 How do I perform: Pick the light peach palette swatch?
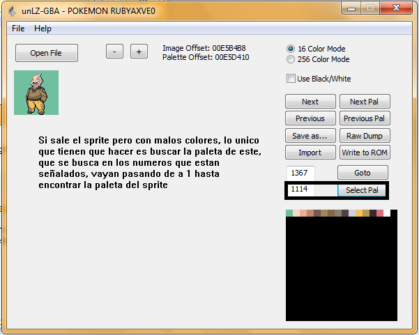pos(296,213)
